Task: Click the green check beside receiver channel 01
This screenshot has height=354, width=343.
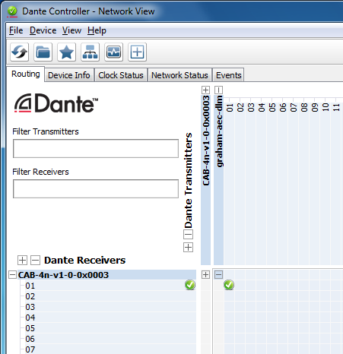Action: (190, 285)
